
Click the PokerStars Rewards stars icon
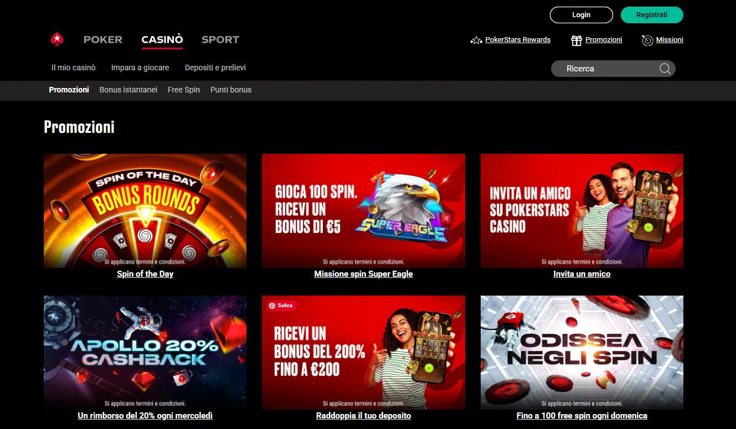[x=476, y=40]
